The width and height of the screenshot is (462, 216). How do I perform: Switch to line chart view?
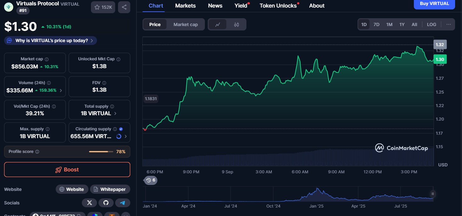(x=217, y=24)
